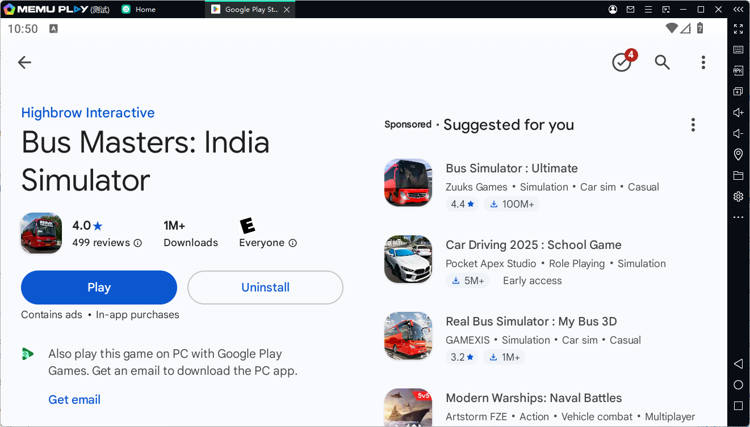750x427 pixels.
Task: Launch game with Play button
Action: point(99,288)
